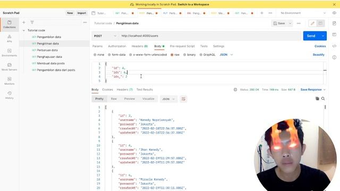The height and width of the screenshot is (191, 340).
Task: Switch response view to Preview
Action: click(x=130, y=99)
